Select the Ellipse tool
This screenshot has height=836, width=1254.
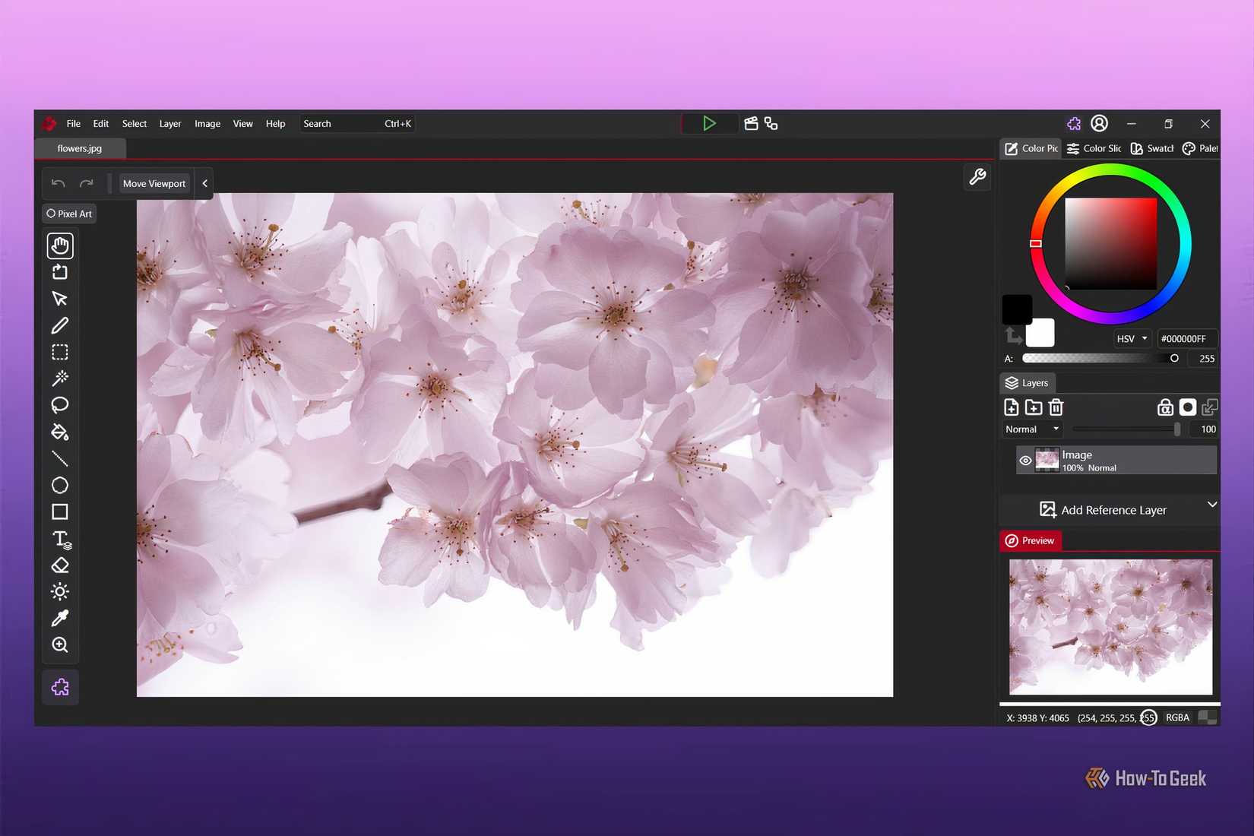(60, 485)
